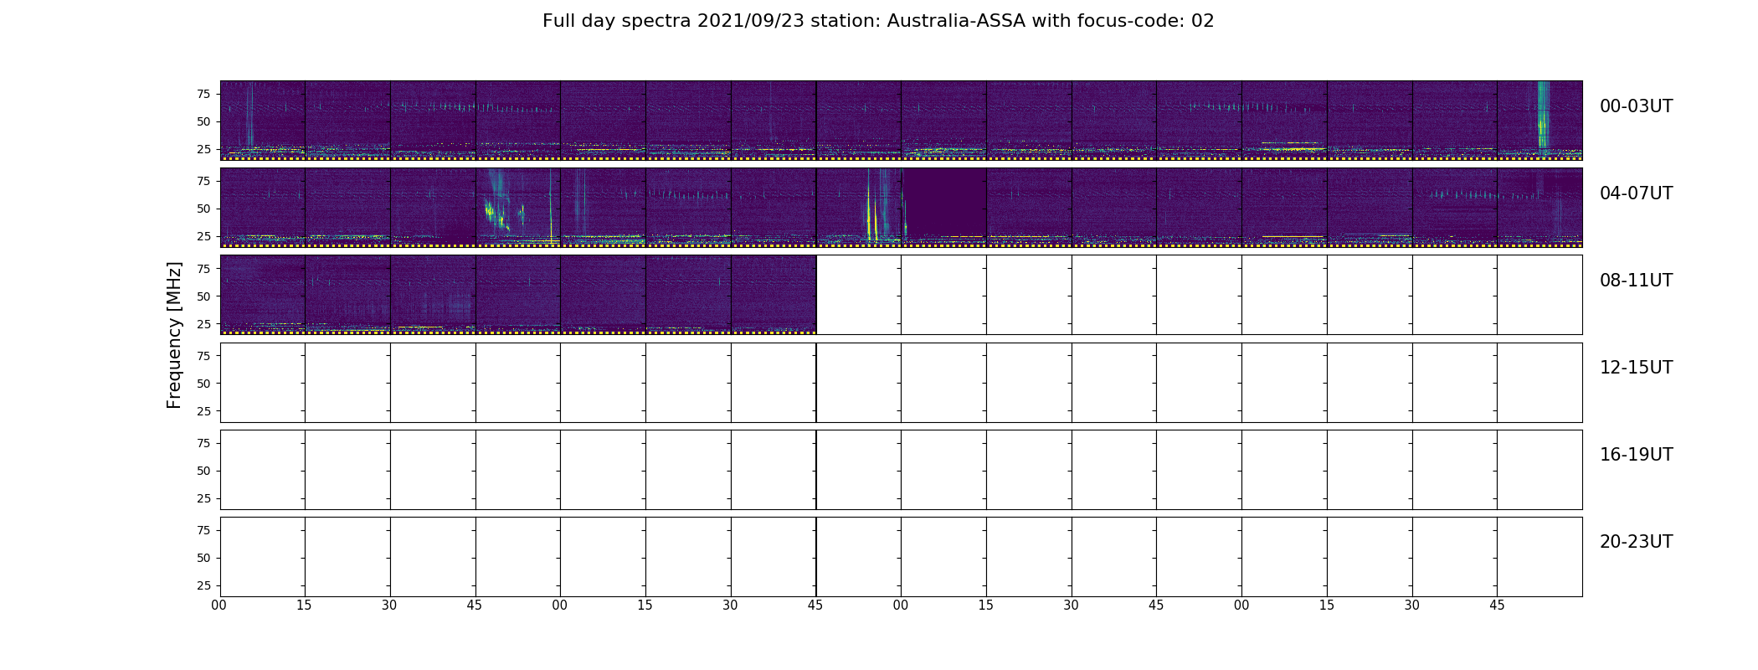1758x670 pixels.
Task: Select the '00-03UT' row label
Action: point(1636,106)
